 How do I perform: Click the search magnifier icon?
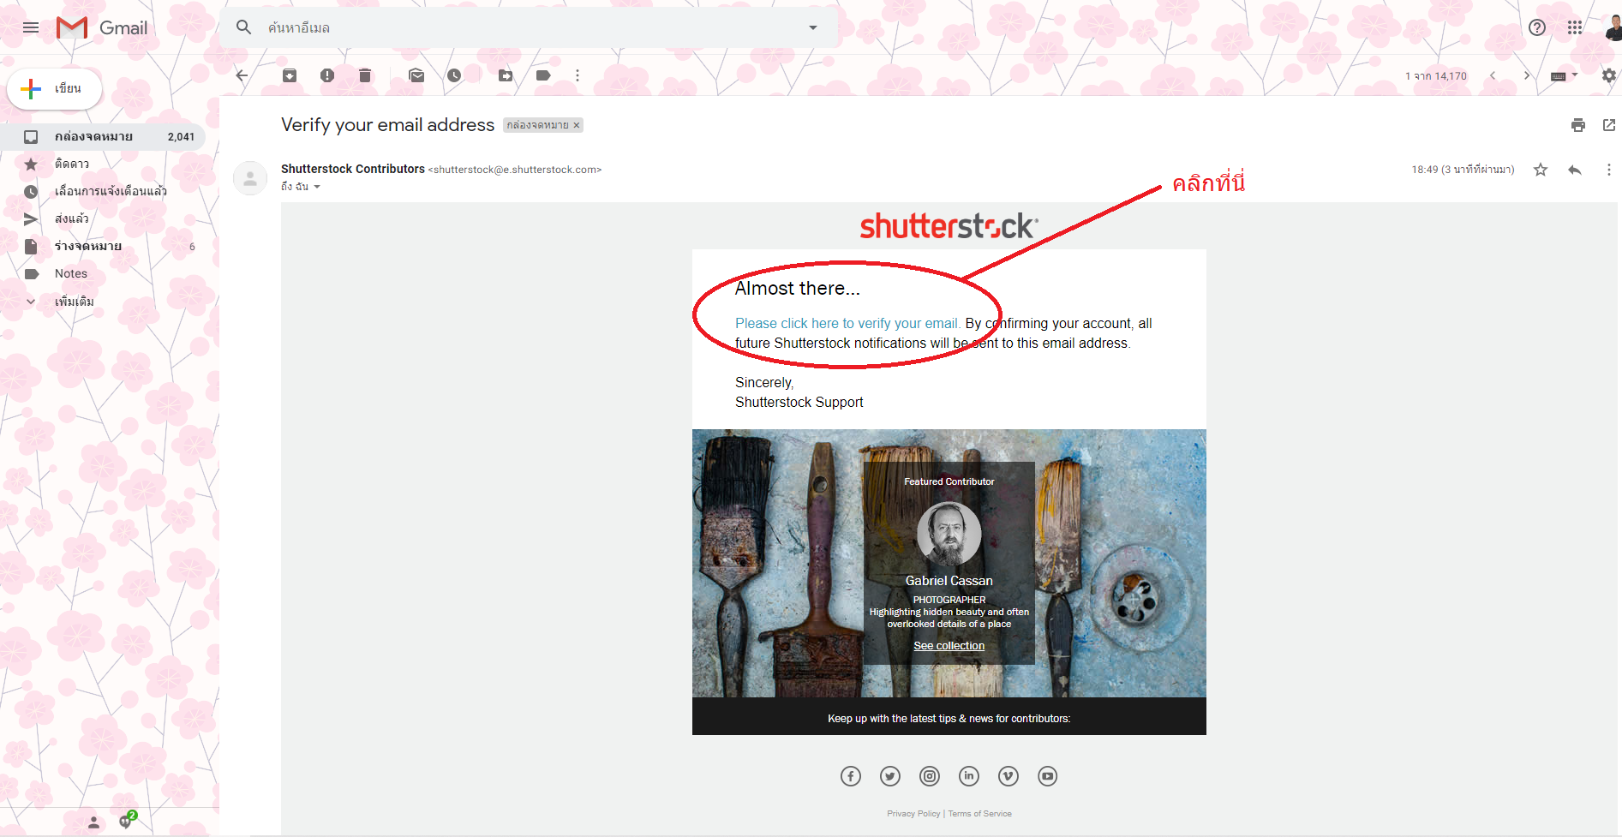pyautogui.click(x=244, y=27)
